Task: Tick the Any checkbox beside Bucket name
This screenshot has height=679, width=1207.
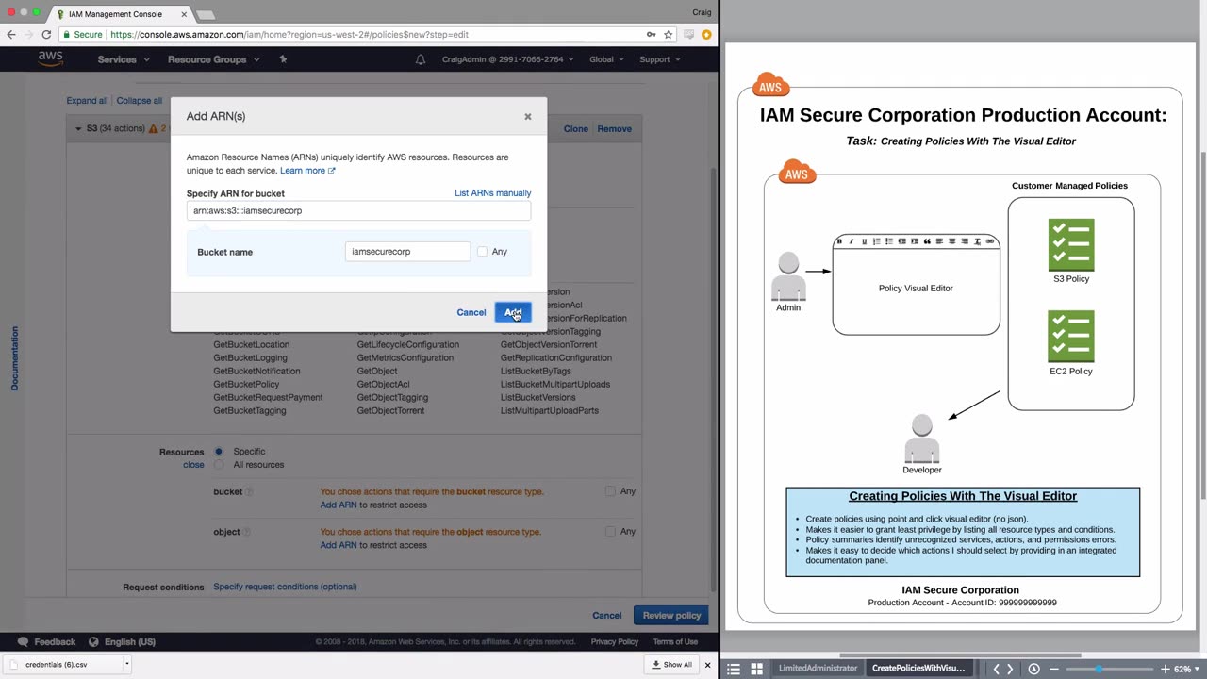Action: [482, 252]
